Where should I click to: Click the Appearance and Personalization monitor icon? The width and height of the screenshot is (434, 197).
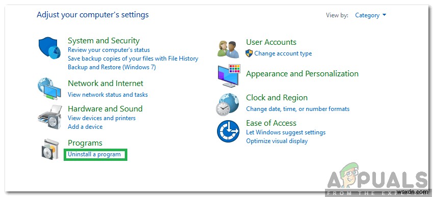[x=229, y=75]
